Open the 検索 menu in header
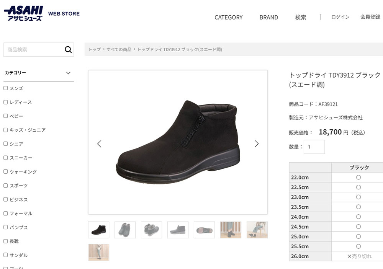383x269 pixels. click(301, 17)
